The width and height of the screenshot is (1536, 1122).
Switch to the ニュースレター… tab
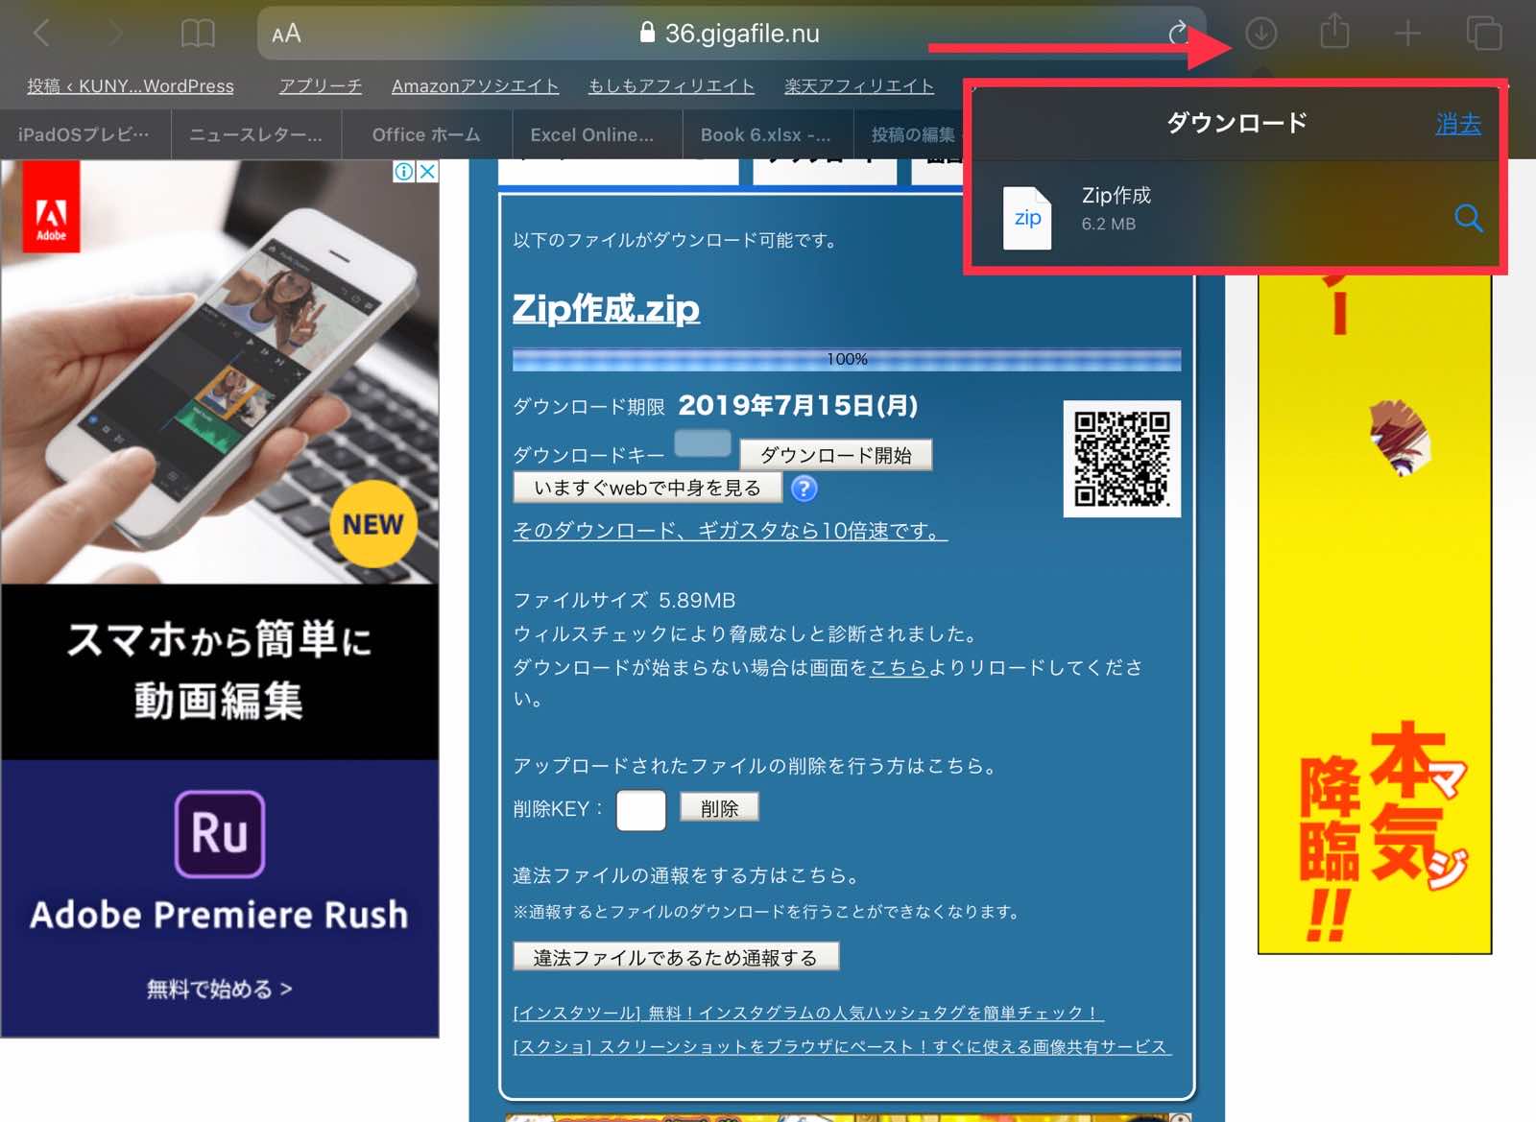255,134
